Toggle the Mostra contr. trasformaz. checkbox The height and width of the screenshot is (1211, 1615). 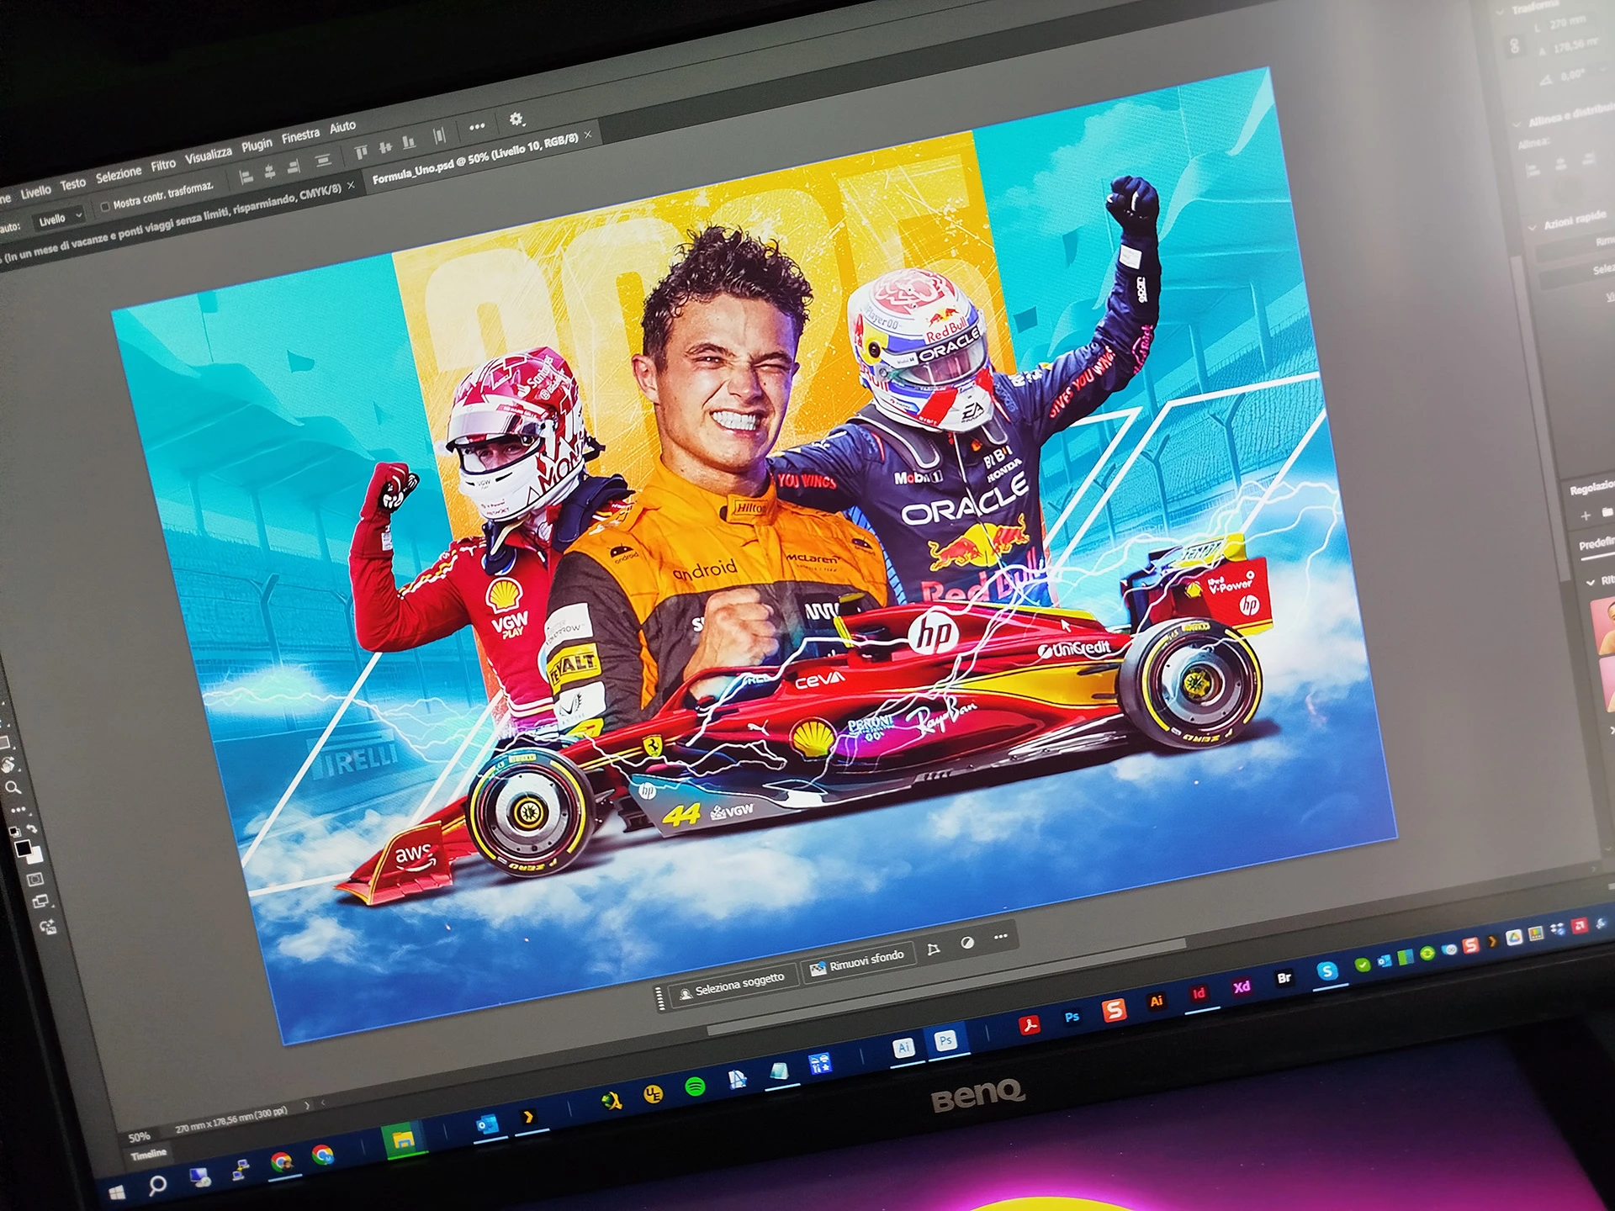click(105, 206)
